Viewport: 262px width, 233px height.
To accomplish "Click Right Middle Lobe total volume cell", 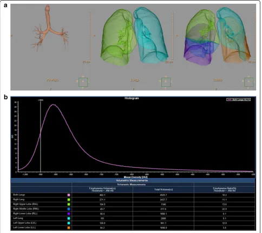I will [x=163, y=209].
